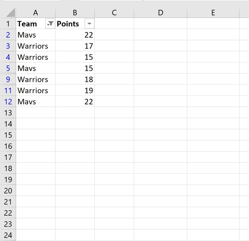The height and width of the screenshot is (241, 249).
Task: Open the Team column filter button
Action: click(x=50, y=24)
